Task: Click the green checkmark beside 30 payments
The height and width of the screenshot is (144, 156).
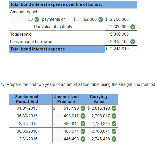Action: (37, 19)
